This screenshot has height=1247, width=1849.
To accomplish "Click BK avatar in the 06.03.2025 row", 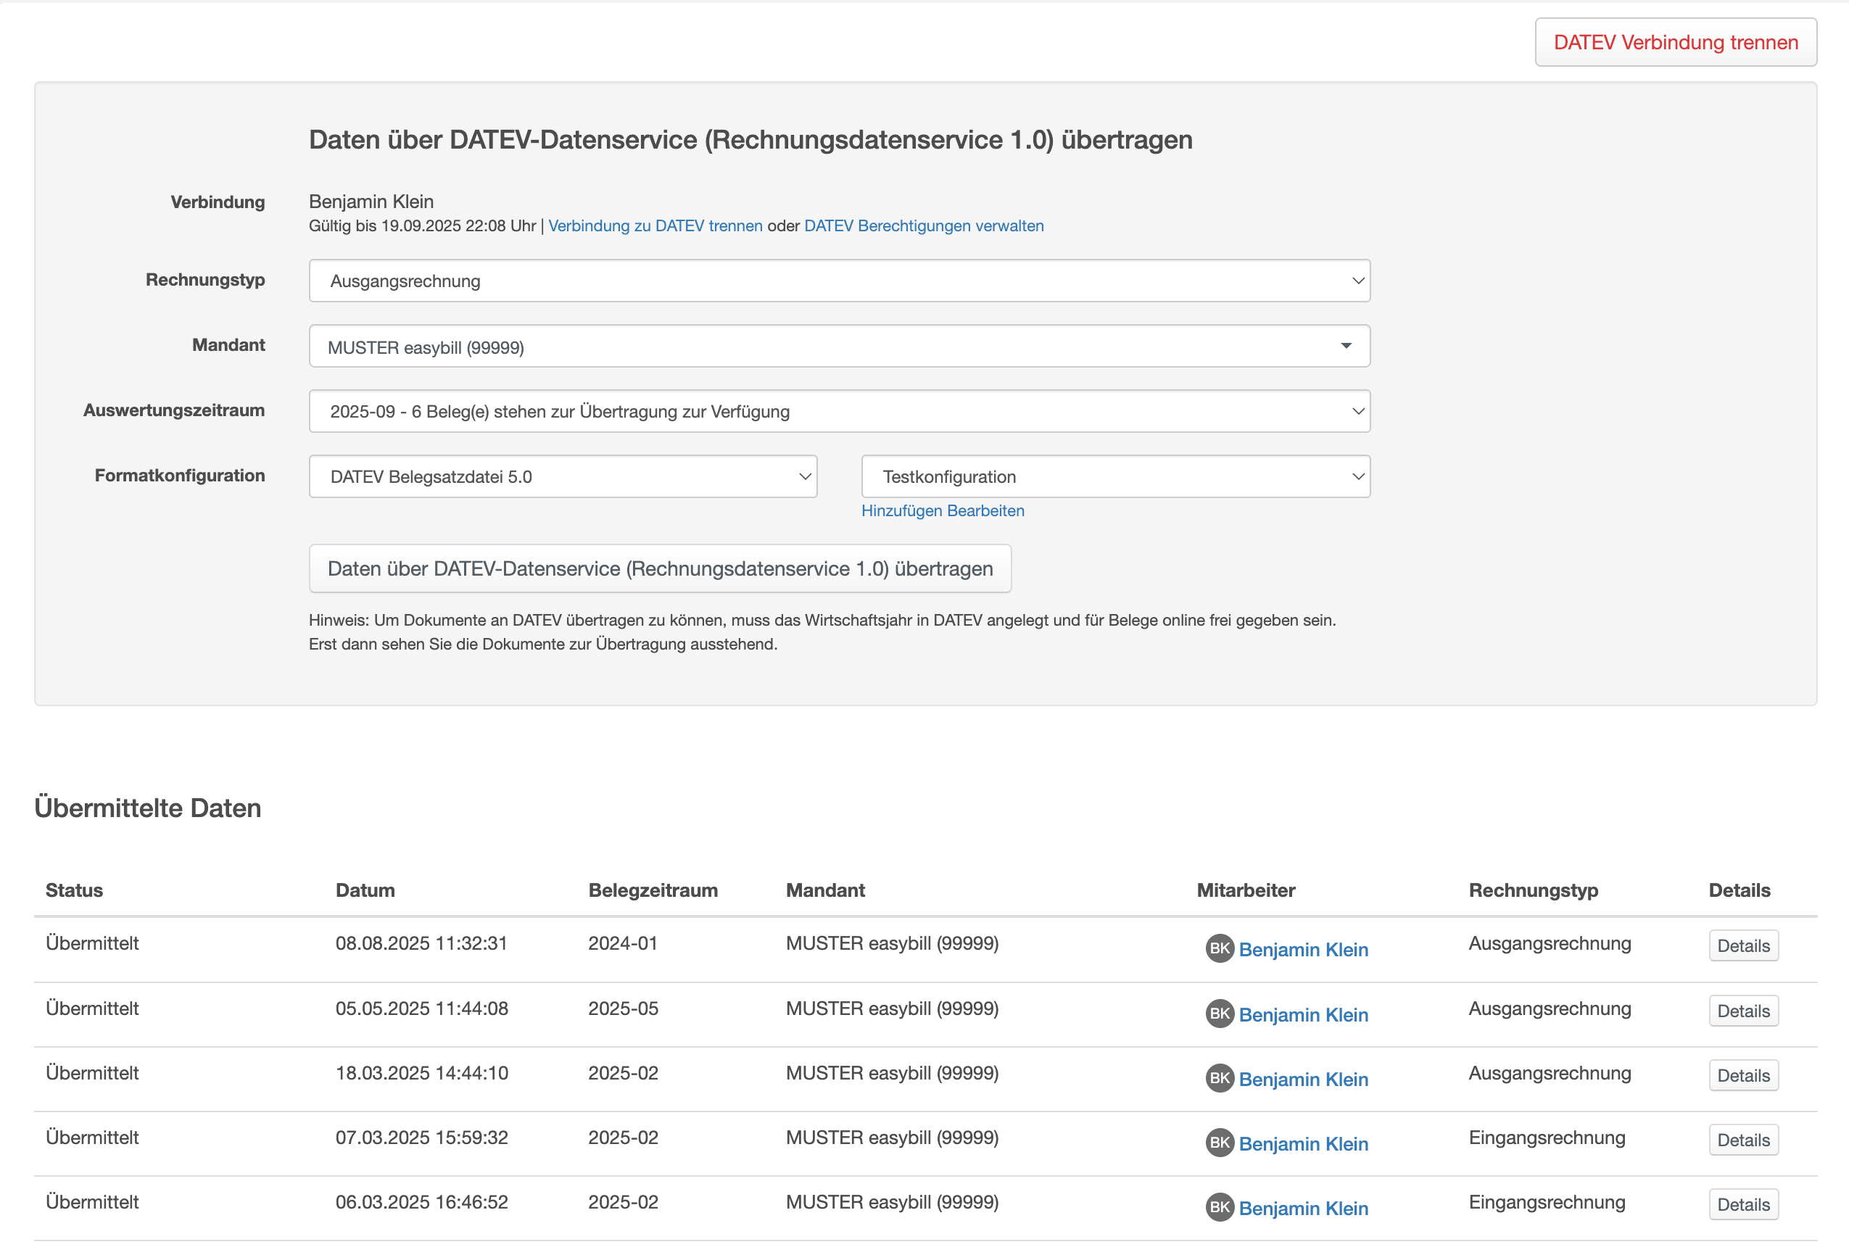I will point(1218,1206).
